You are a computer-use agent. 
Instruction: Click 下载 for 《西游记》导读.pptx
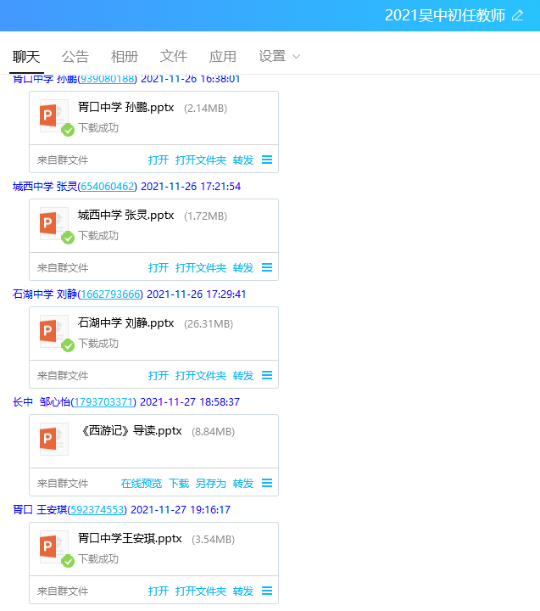coord(179,484)
